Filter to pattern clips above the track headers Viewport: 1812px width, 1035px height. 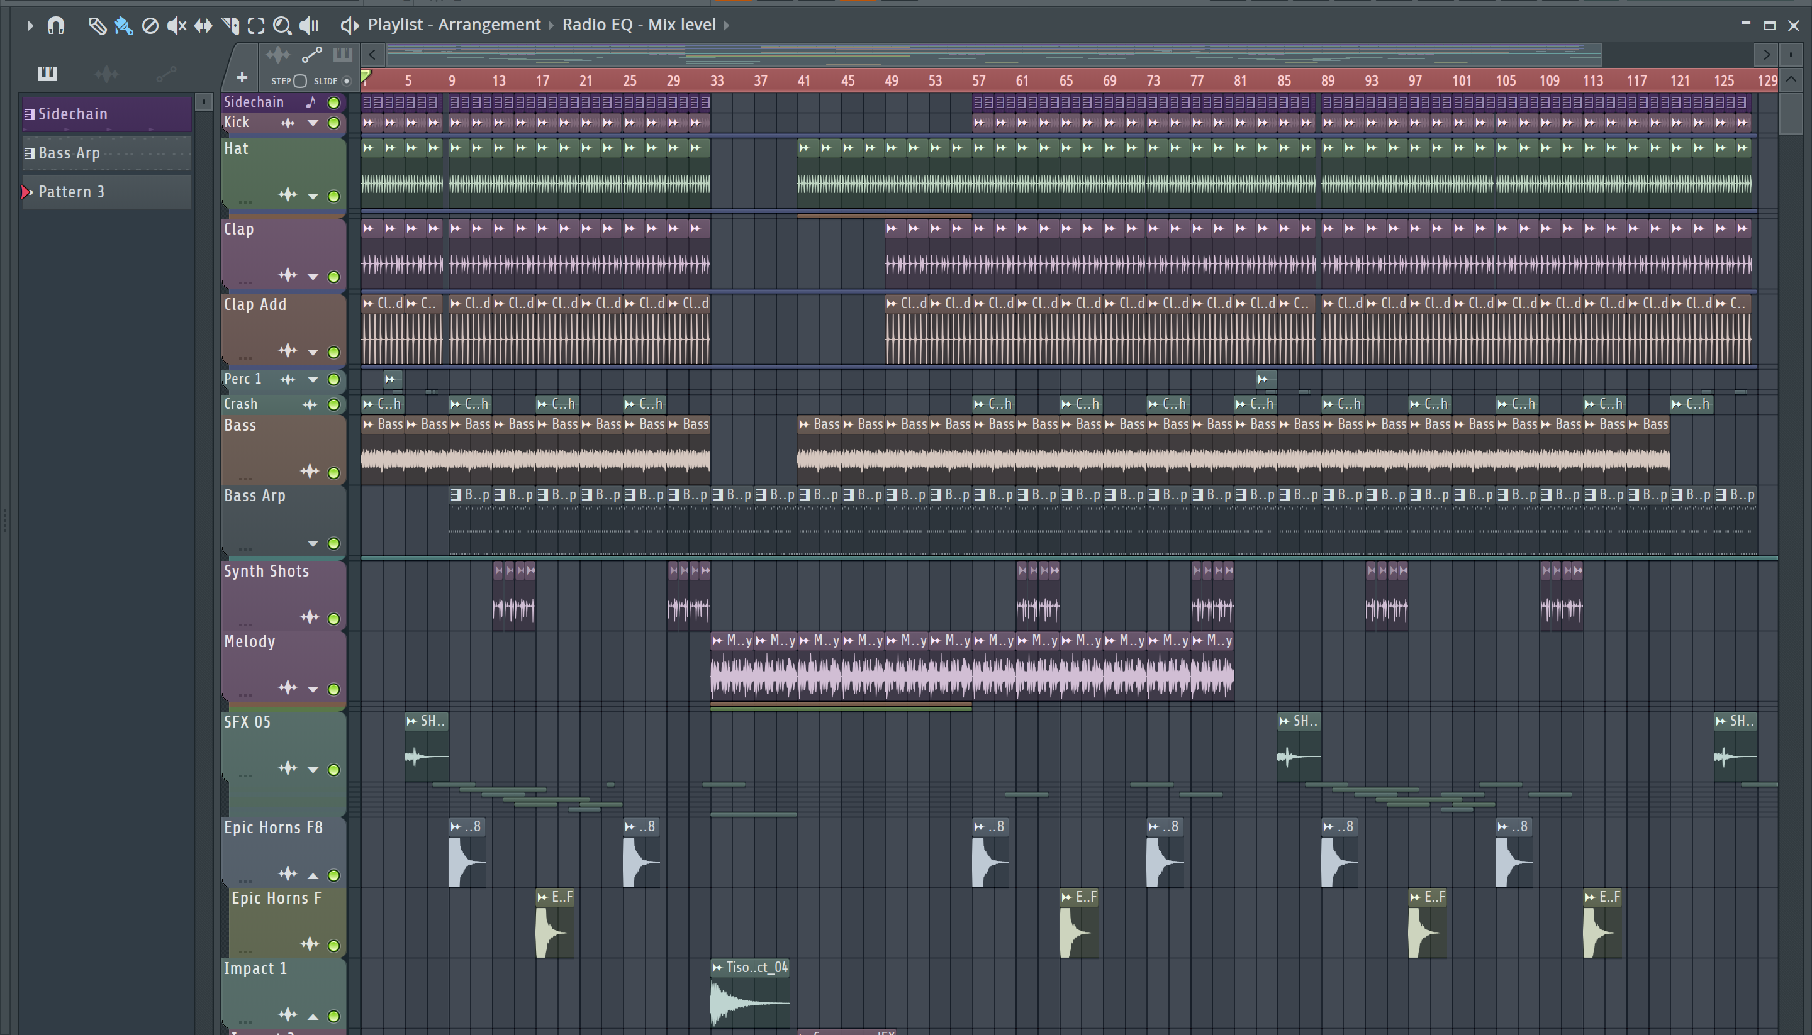tap(343, 55)
